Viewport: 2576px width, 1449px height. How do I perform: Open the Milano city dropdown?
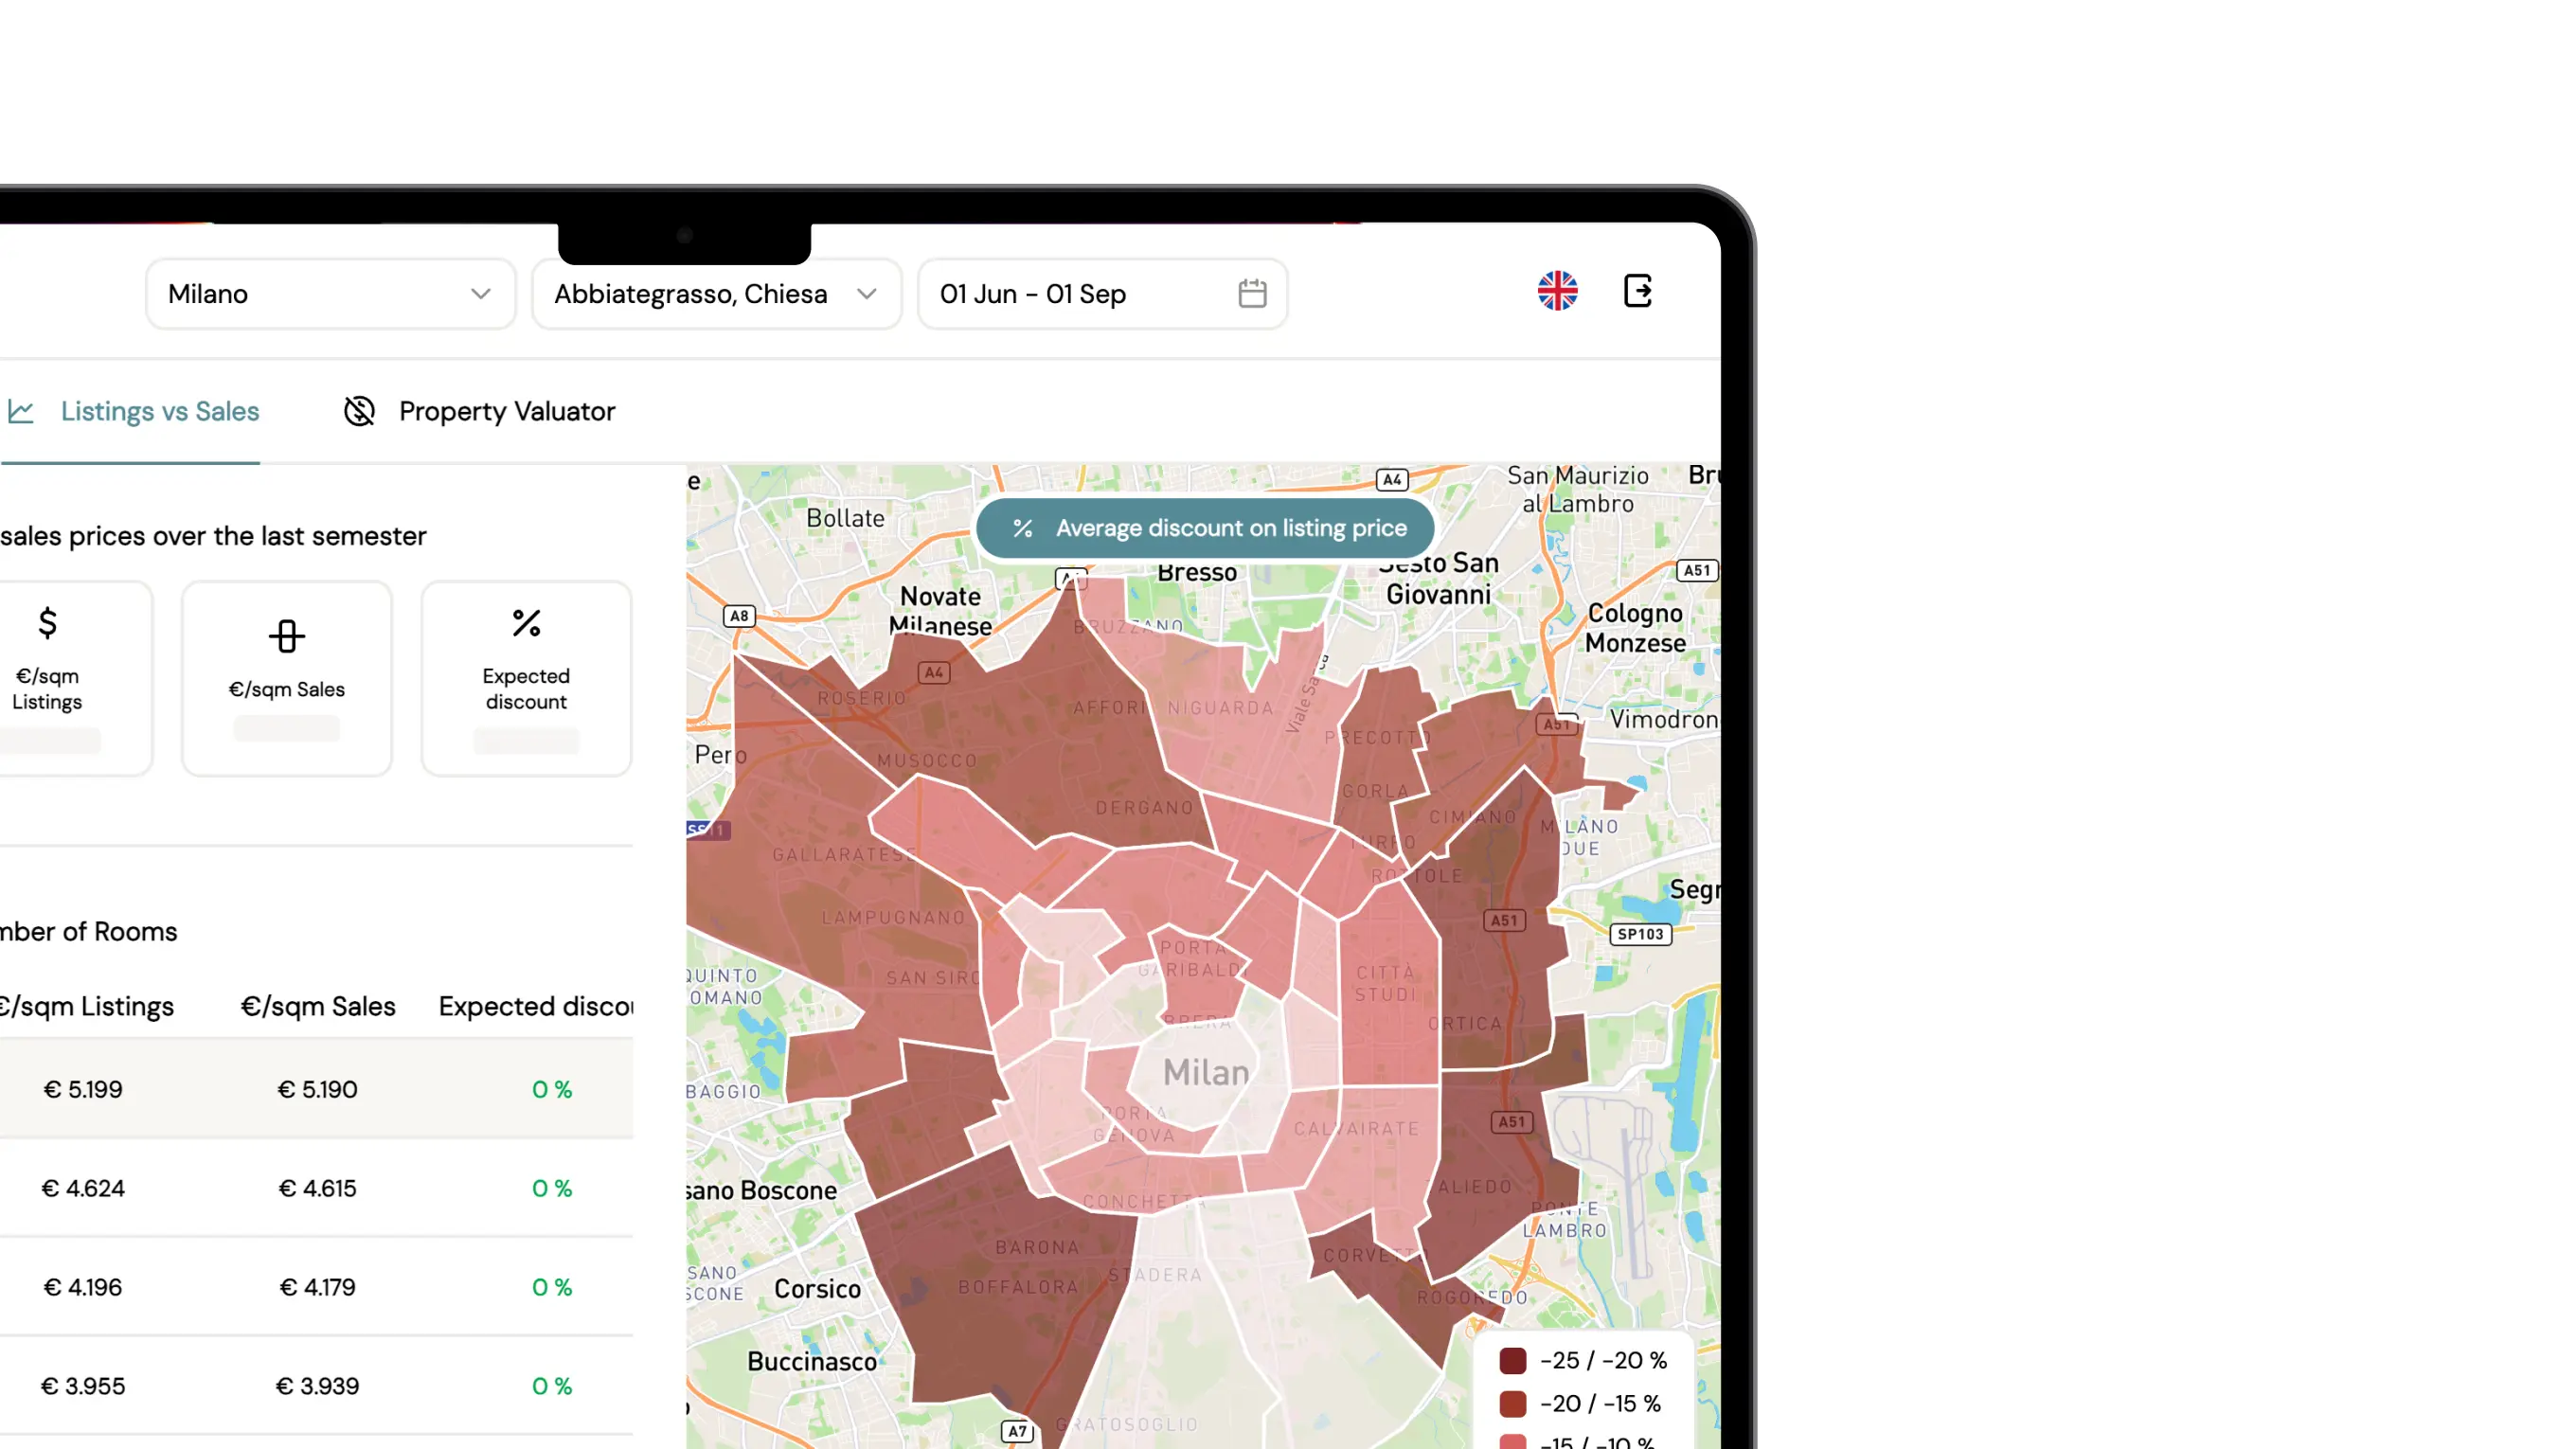click(x=329, y=294)
